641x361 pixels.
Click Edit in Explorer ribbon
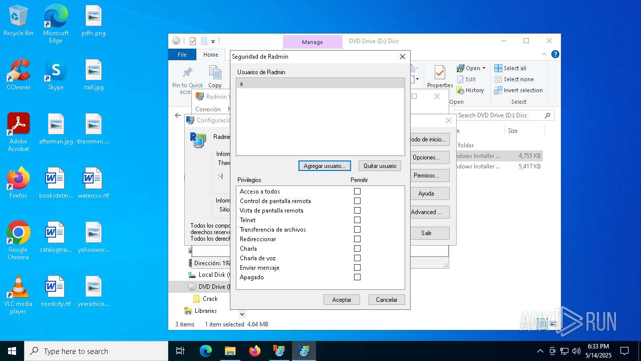click(x=467, y=79)
